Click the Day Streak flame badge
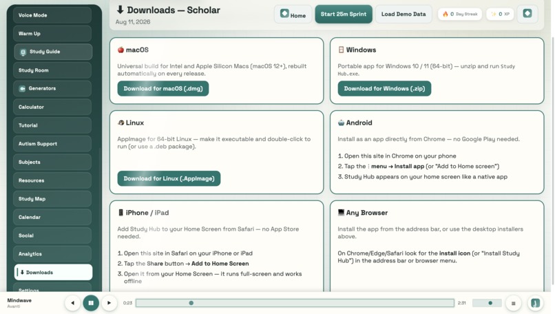The height and width of the screenshot is (314, 555). (x=460, y=14)
